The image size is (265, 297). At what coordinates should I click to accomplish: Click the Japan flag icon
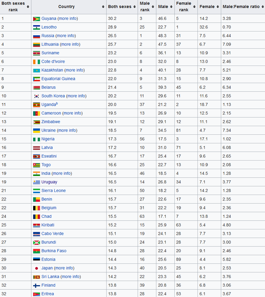(36, 268)
